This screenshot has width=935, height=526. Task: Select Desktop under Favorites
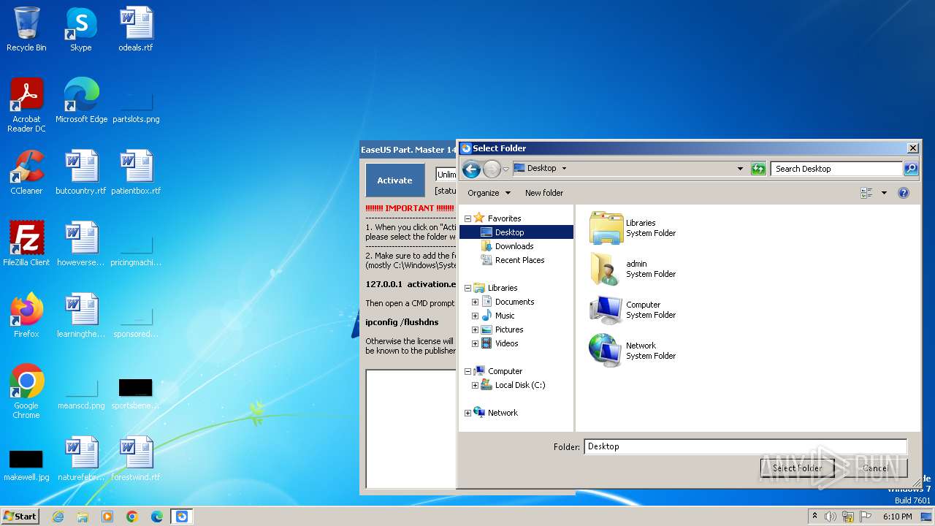tap(509, 232)
